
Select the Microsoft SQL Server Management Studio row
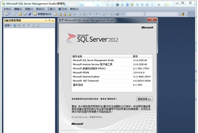pyautogui.click(x=112, y=60)
